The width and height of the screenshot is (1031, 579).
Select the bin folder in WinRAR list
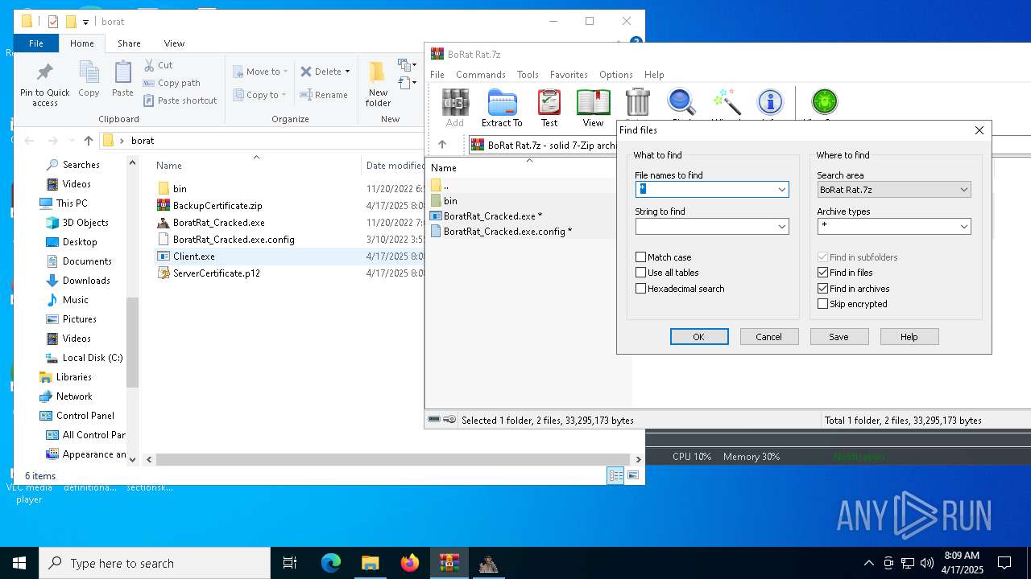coord(450,201)
